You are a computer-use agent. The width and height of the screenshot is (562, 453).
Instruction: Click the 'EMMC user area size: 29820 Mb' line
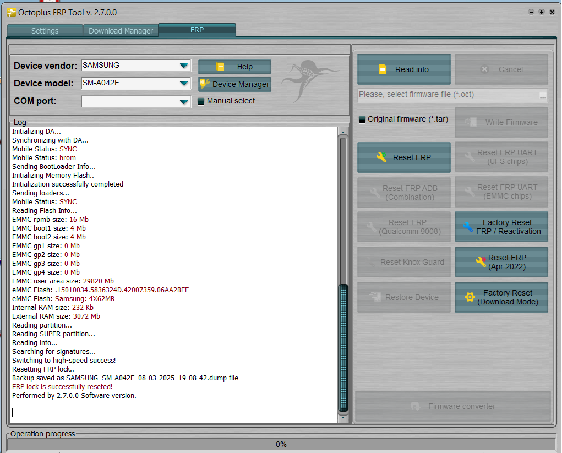(x=63, y=281)
